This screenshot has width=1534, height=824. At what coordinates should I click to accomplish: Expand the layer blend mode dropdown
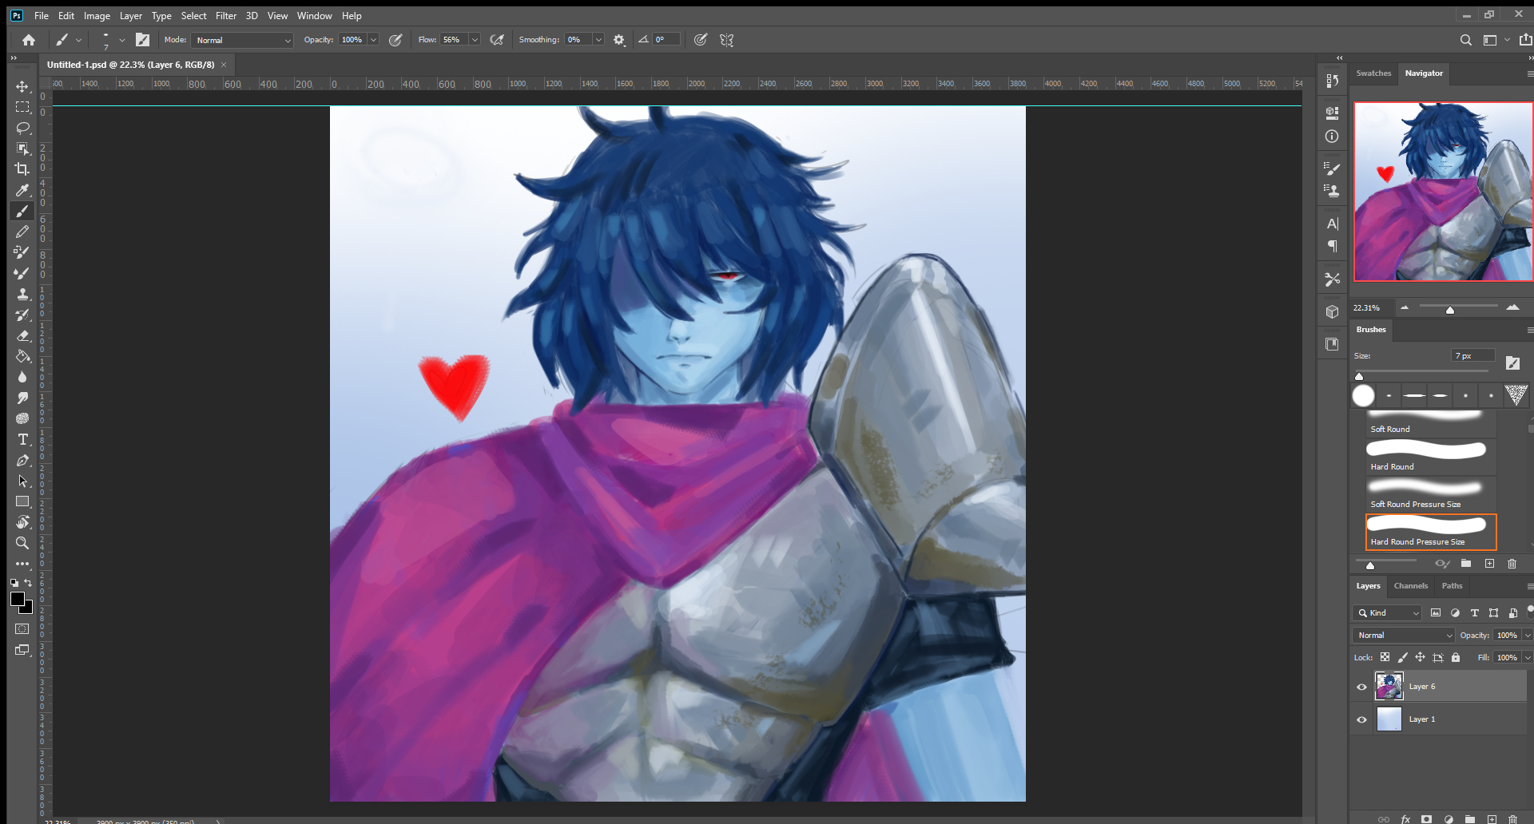tap(1403, 636)
